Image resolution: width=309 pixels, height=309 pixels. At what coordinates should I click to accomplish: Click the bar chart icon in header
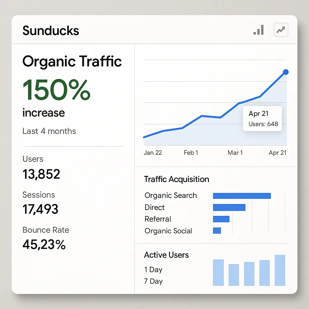(259, 30)
